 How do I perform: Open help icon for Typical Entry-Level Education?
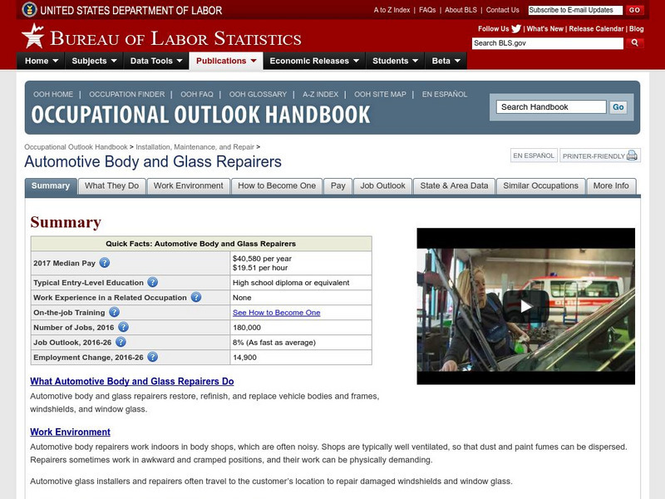[x=153, y=282]
